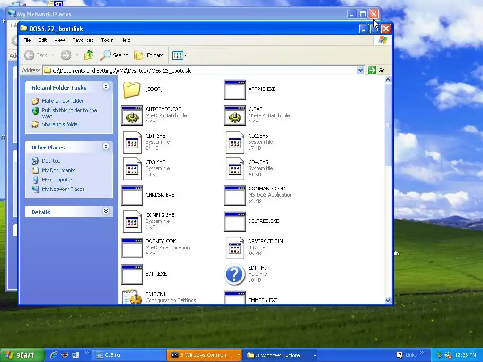Select the CD3.SYS system file icon
The height and width of the screenshot is (362, 483).
tap(132, 169)
